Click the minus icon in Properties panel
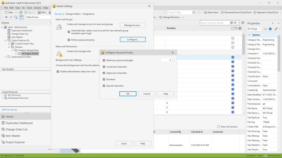 [265, 29]
